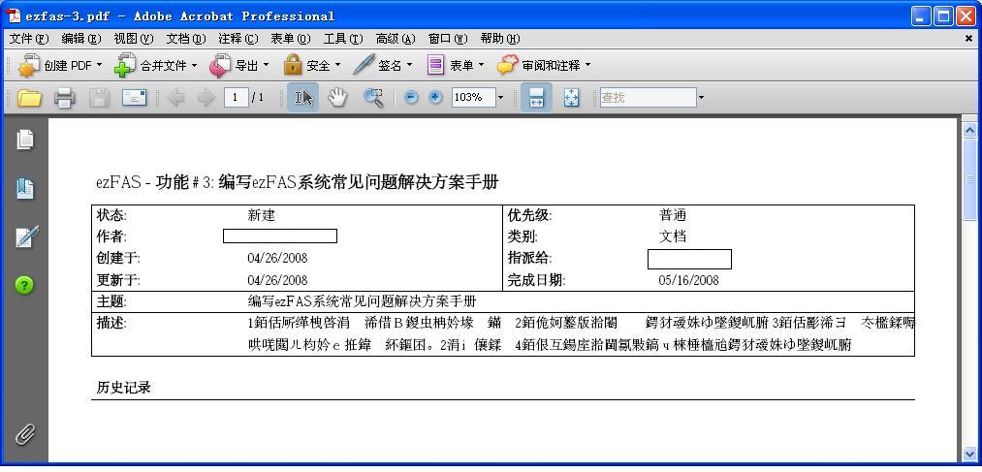The width and height of the screenshot is (982, 472).
Task: Go to next page arrow
Action: [x=206, y=98]
